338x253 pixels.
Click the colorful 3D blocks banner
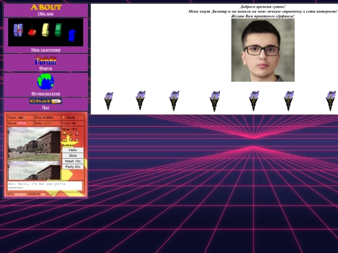tap(46, 32)
